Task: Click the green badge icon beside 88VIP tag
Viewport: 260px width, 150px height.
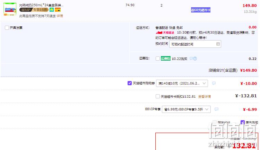Action: [x=52, y=10]
